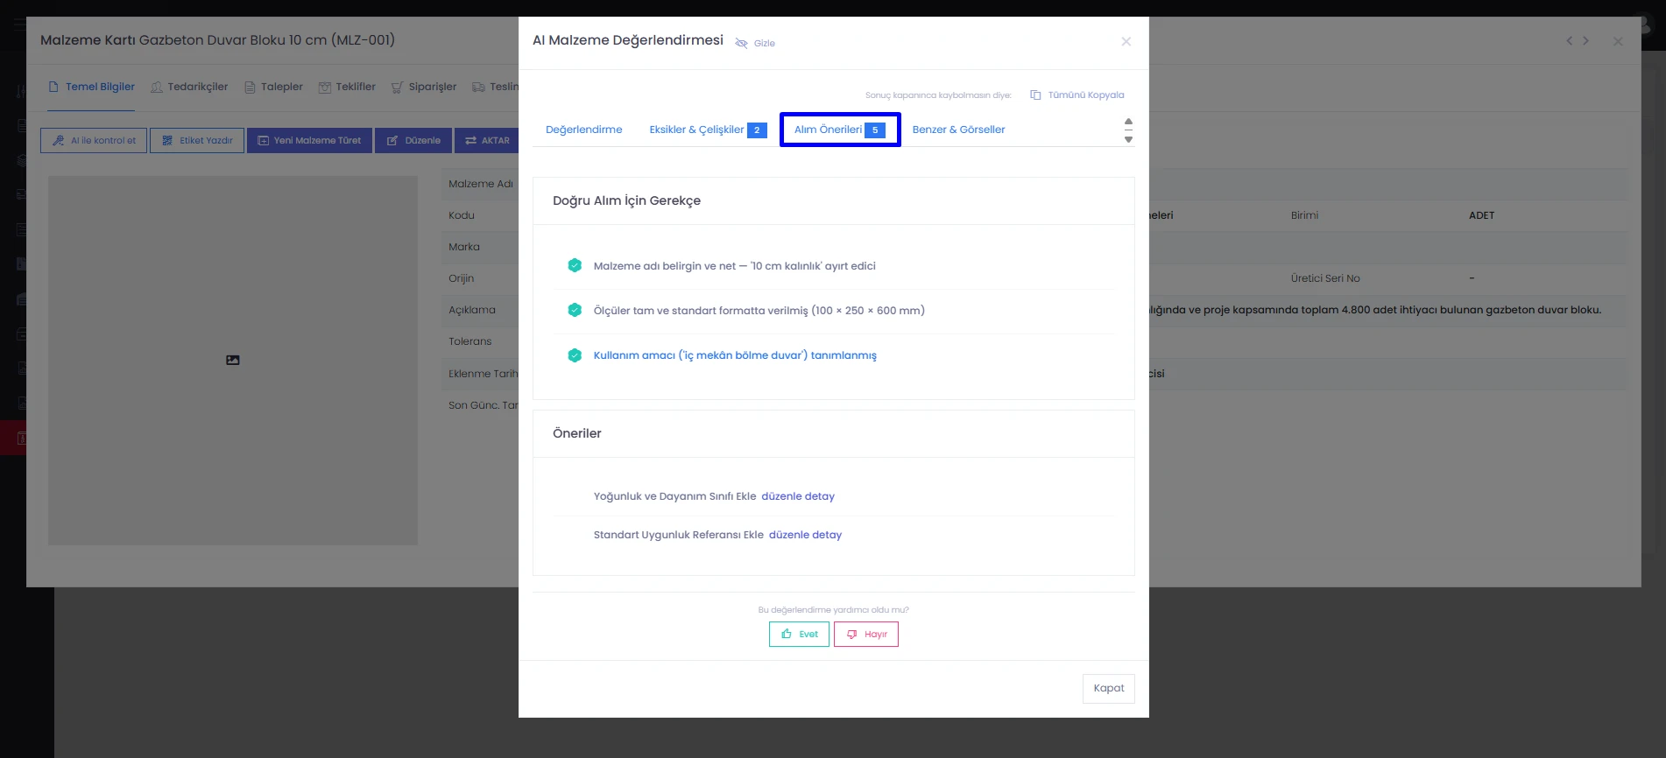Click the Gizle eye-slash hide icon
The height and width of the screenshot is (758, 1666).
coord(741,43)
